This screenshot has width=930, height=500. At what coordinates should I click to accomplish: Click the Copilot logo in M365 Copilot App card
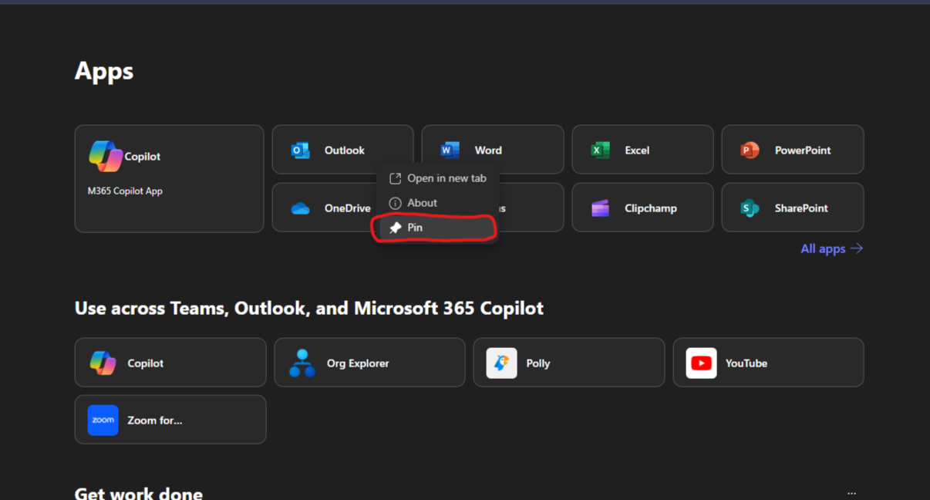pos(106,157)
